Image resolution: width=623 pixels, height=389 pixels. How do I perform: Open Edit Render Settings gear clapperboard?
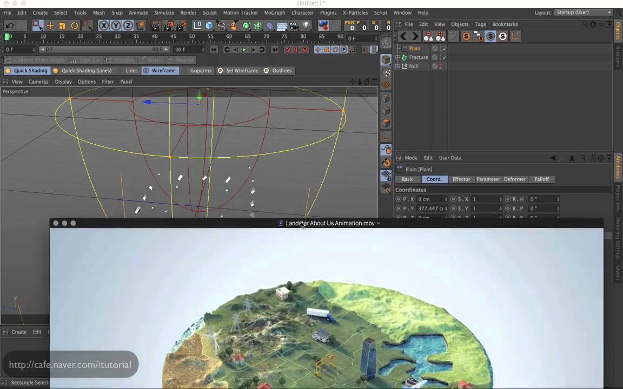(181, 26)
